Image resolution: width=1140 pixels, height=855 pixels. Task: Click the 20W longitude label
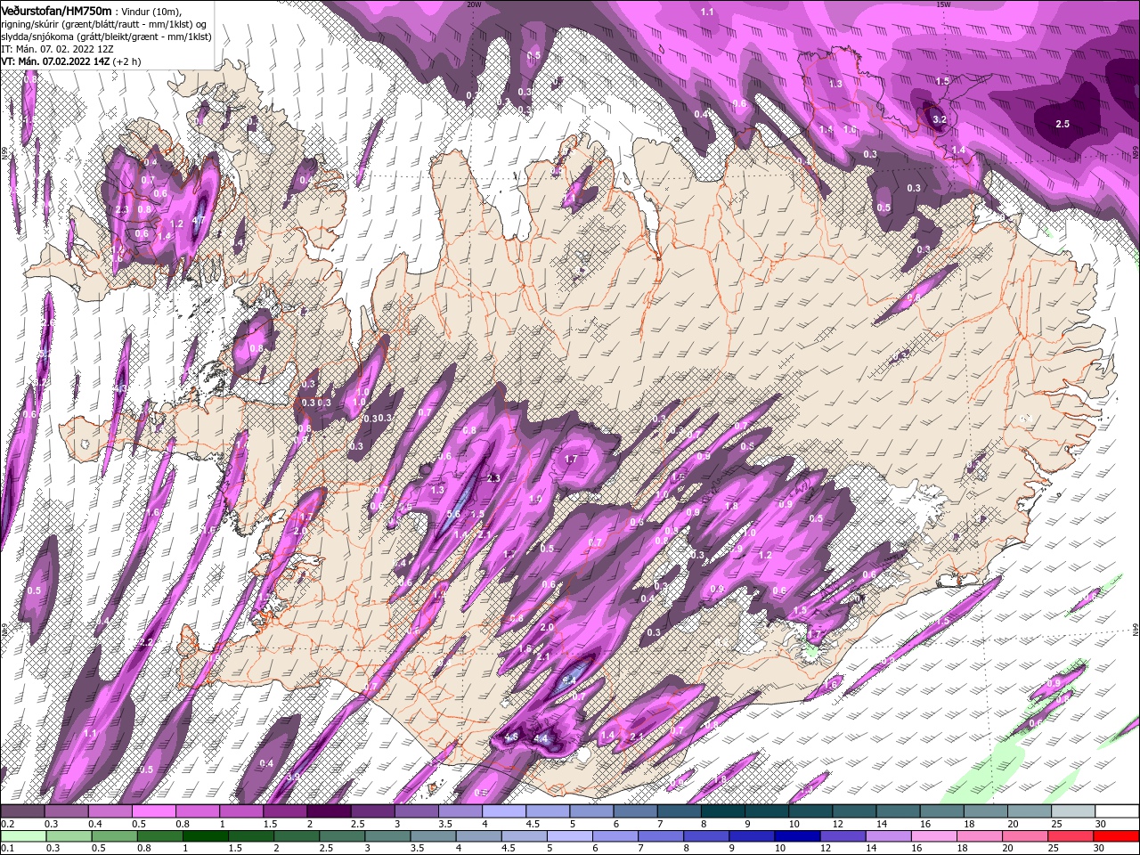474,4
